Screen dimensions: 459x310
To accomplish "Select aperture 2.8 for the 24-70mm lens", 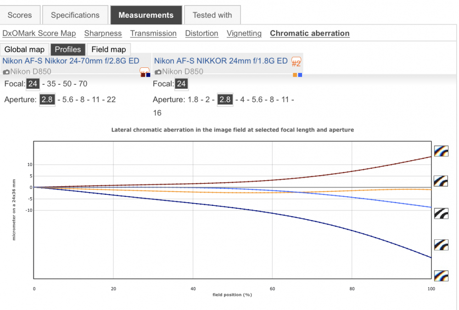I will (47, 100).
